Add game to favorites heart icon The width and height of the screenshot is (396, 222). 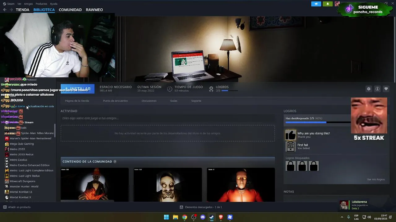[x=386, y=89]
